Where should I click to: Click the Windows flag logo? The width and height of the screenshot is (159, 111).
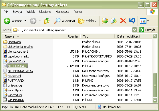pos(152,12)
